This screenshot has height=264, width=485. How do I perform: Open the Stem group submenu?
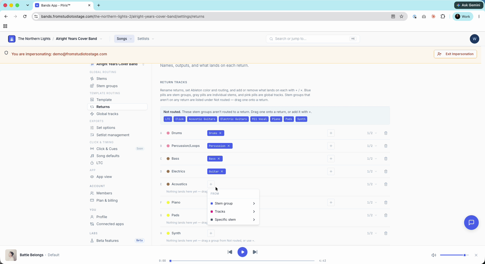click(x=233, y=203)
